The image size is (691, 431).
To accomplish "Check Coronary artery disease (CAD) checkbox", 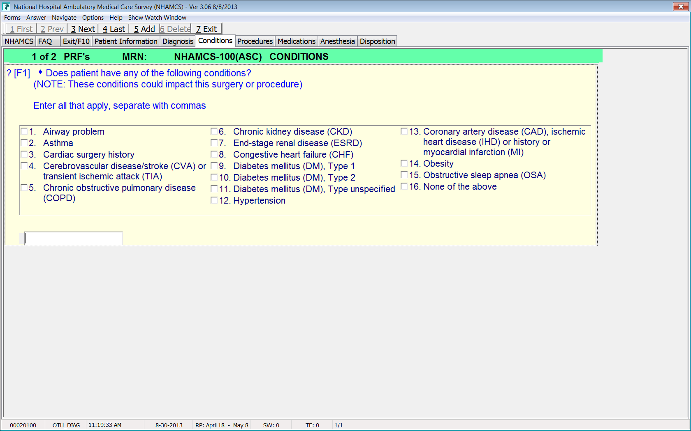I will (x=404, y=131).
